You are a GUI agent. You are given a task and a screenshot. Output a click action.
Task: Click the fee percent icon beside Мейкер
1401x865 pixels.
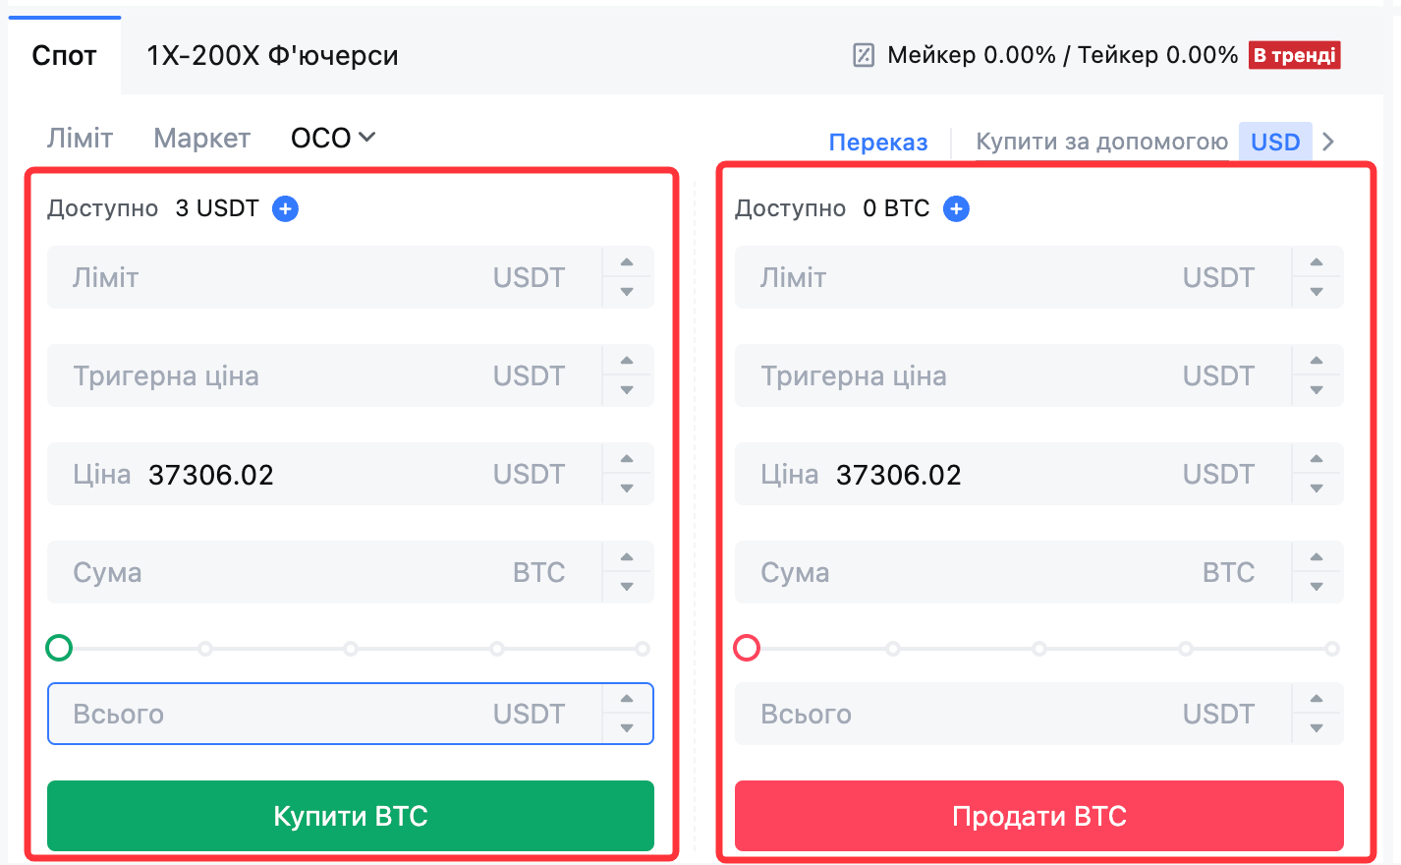[864, 55]
